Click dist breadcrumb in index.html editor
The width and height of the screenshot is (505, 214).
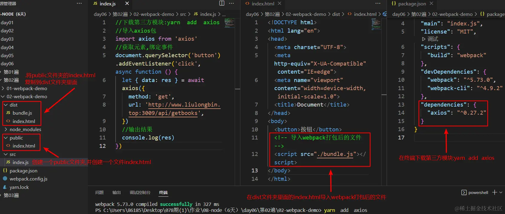[336, 14]
